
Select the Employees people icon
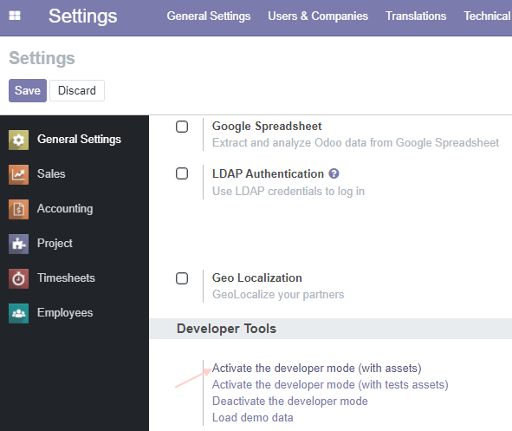(x=18, y=313)
